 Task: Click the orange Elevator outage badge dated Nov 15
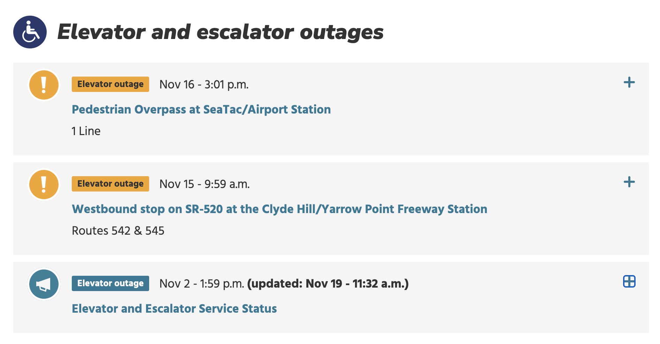tap(110, 184)
